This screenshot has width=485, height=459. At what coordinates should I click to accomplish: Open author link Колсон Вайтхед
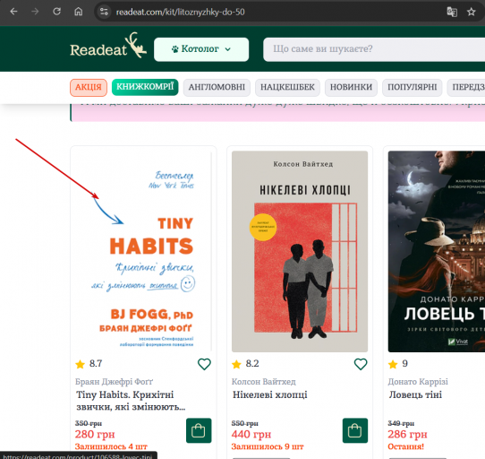point(264,382)
